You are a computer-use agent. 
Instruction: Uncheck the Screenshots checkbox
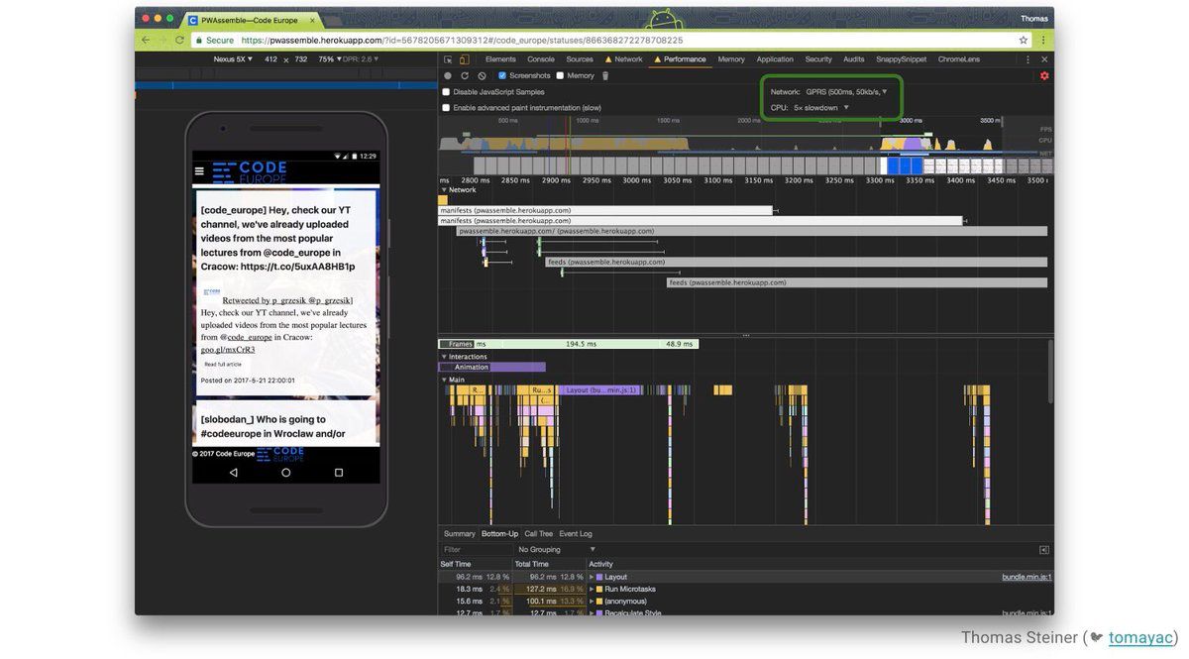502,75
